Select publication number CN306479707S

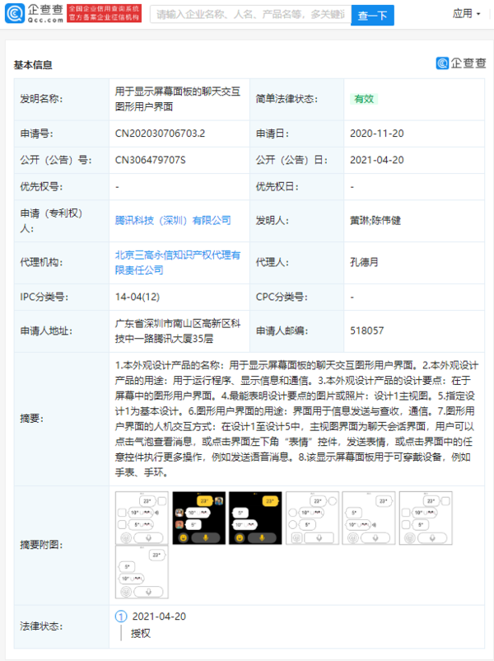tap(151, 160)
